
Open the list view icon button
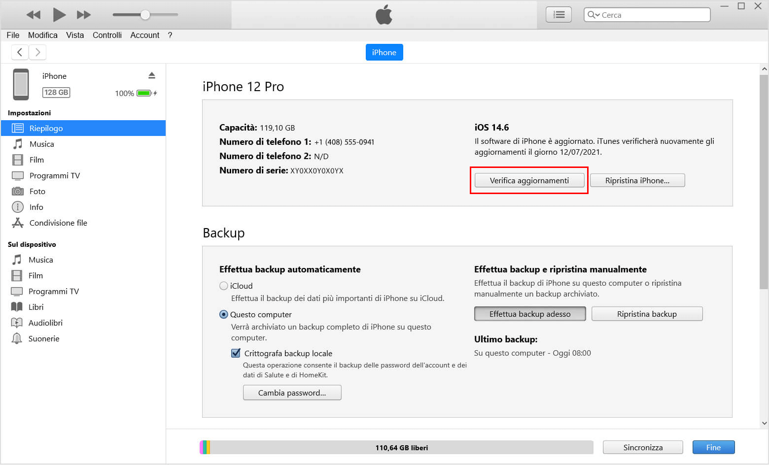point(559,15)
